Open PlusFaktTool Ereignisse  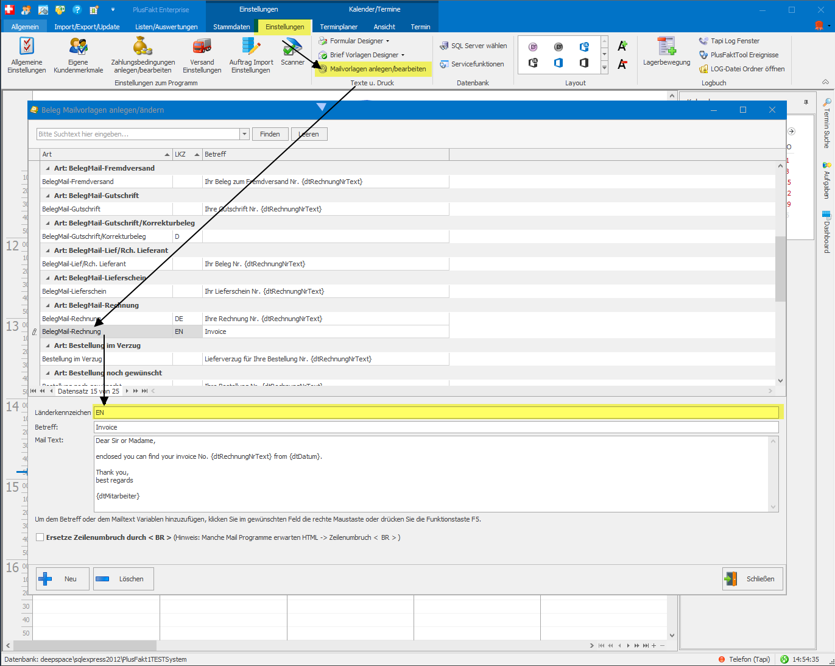pos(738,55)
